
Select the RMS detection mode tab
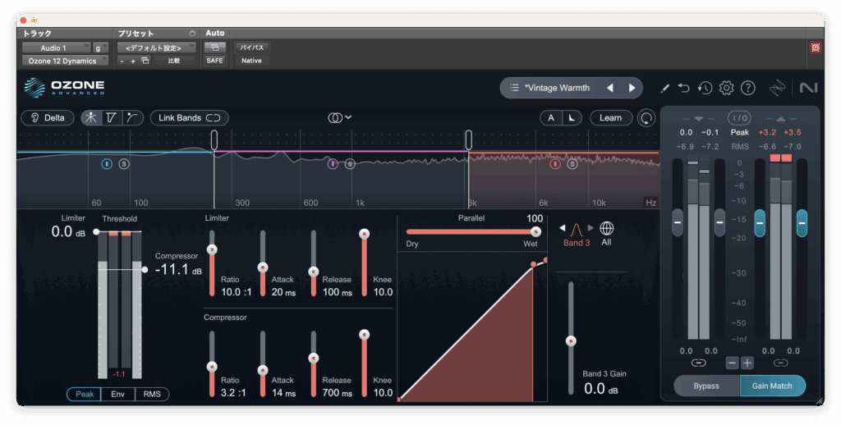click(x=152, y=395)
